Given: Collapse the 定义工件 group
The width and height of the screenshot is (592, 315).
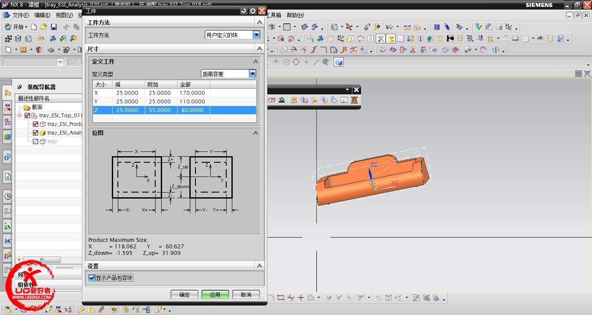Looking at the screenshot, I should (x=256, y=61).
